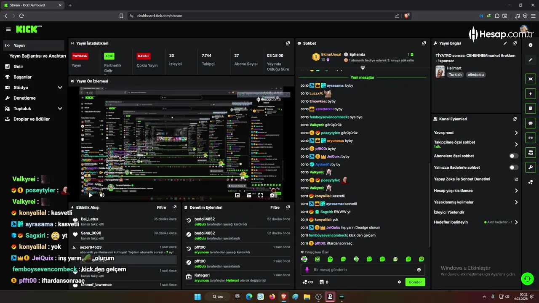The image size is (539, 303).
Task: Toggle the broadcast signal icon in right sidebar
Action: pyautogui.click(x=531, y=138)
